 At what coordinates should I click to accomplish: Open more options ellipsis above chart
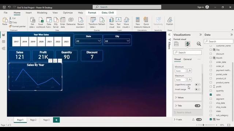60,61
